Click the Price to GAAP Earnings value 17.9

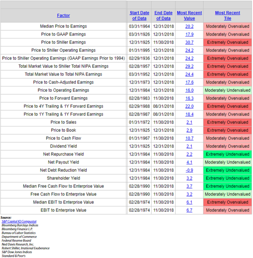tap(189, 35)
